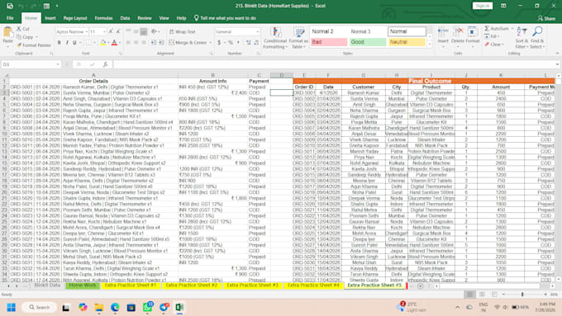Open the font name dropdown
The image size is (562, 316).
[87, 32]
